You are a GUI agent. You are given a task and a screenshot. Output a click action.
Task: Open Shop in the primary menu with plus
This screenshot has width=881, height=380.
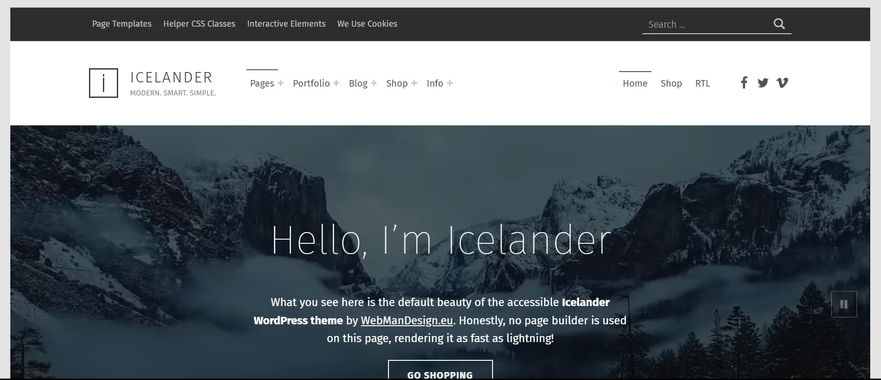pos(397,83)
